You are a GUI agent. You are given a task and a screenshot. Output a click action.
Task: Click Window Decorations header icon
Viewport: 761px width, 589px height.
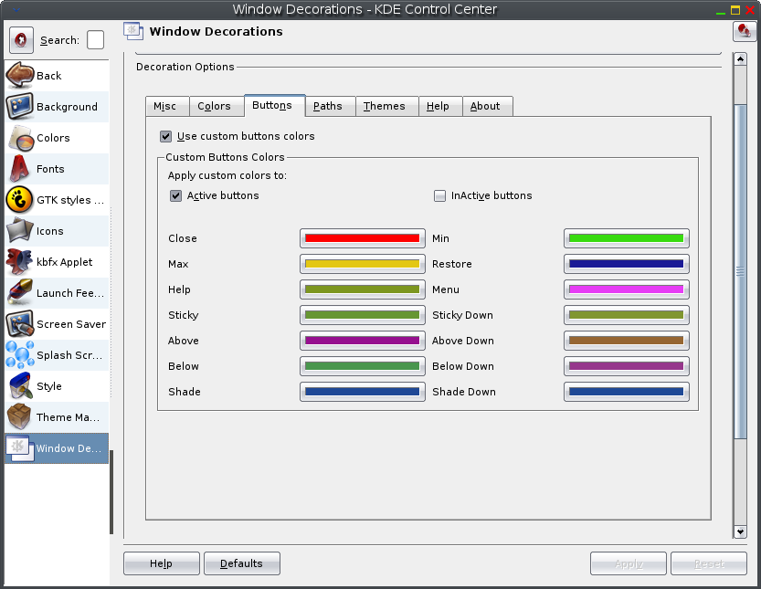pyautogui.click(x=133, y=31)
